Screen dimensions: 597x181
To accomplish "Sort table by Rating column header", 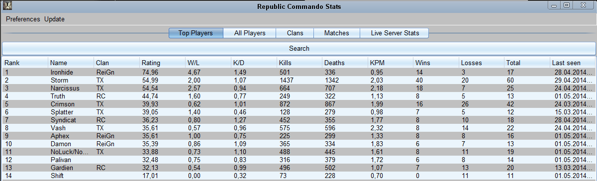I will point(163,63).
